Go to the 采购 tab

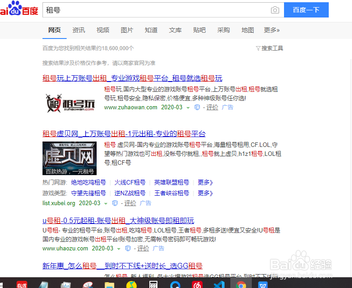click(x=223, y=30)
